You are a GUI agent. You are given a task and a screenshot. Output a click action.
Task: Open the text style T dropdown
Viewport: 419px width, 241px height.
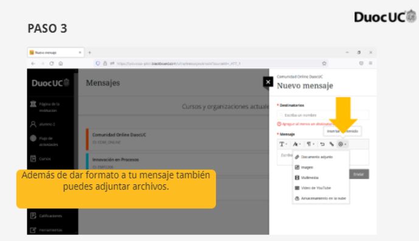283,144
